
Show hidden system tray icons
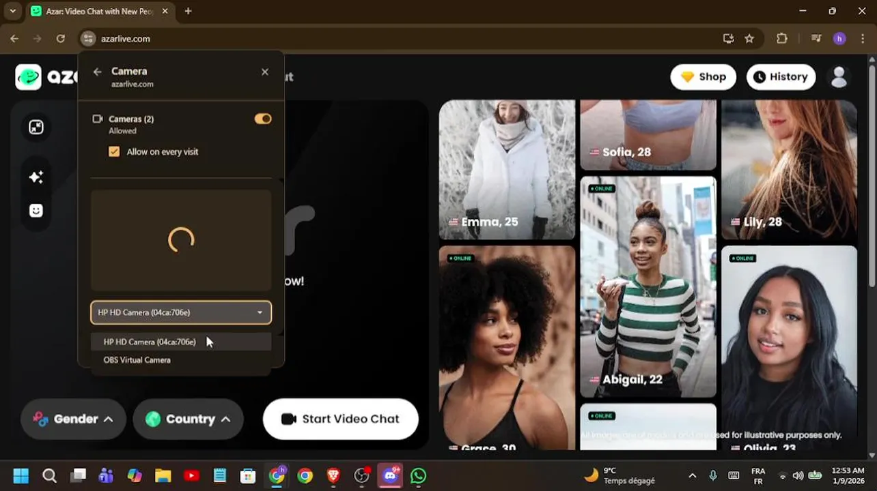coord(692,475)
